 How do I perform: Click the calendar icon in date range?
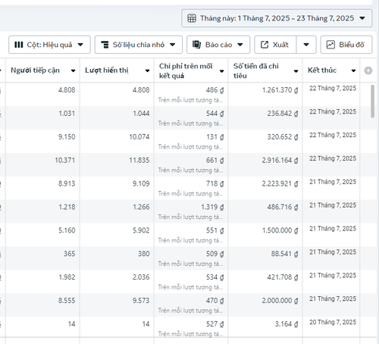pyautogui.click(x=192, y=18)
